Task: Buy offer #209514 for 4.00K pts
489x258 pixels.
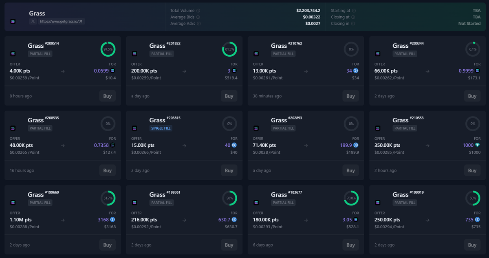Action: (x=108, y=96)
